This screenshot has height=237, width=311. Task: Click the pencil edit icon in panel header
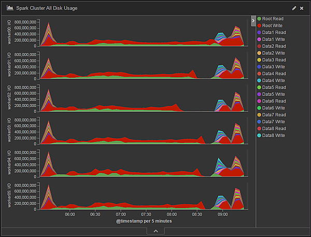click(294, 8)
